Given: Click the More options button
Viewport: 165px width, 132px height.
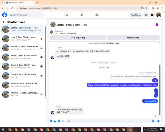Looking at the screenshot, I should click(133, 38).
